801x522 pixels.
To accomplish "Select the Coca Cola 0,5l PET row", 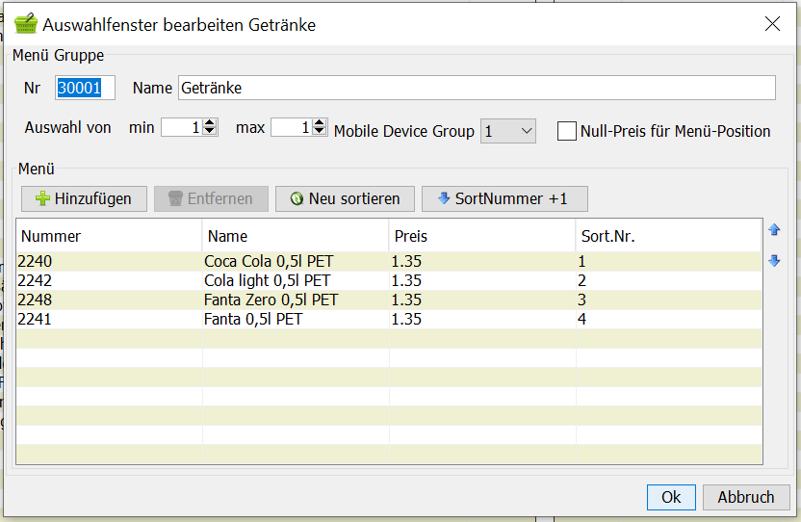I will (x=389, y=261).
